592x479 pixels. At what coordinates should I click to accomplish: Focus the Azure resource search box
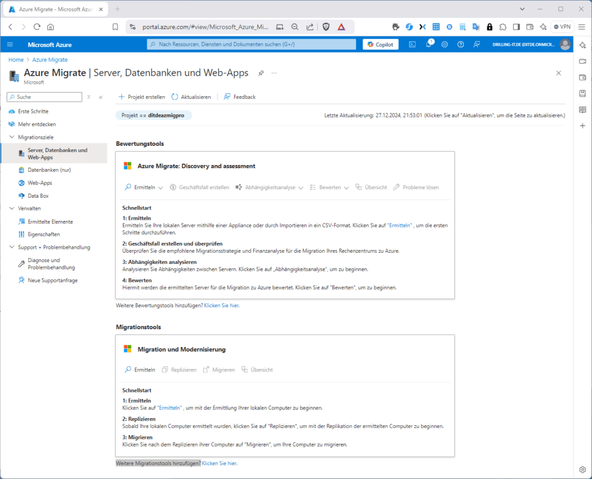tap(251, 44)
